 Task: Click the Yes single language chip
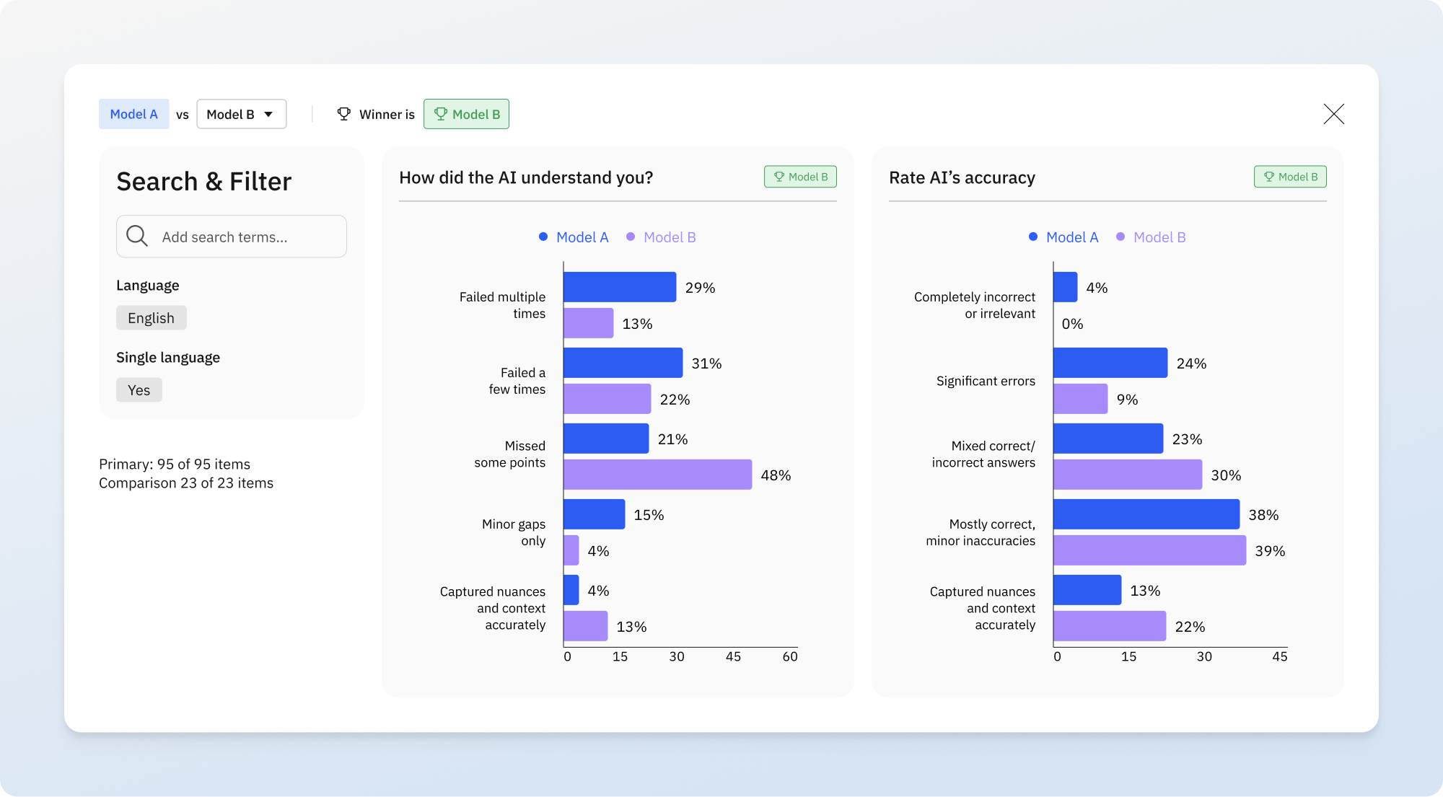click(139, 390)
